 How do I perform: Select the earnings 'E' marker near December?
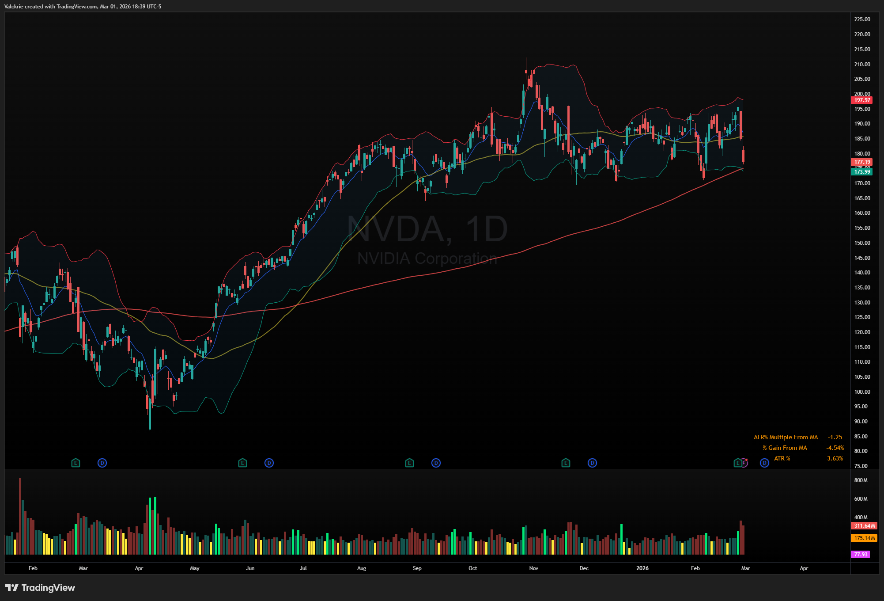[566, 463]
